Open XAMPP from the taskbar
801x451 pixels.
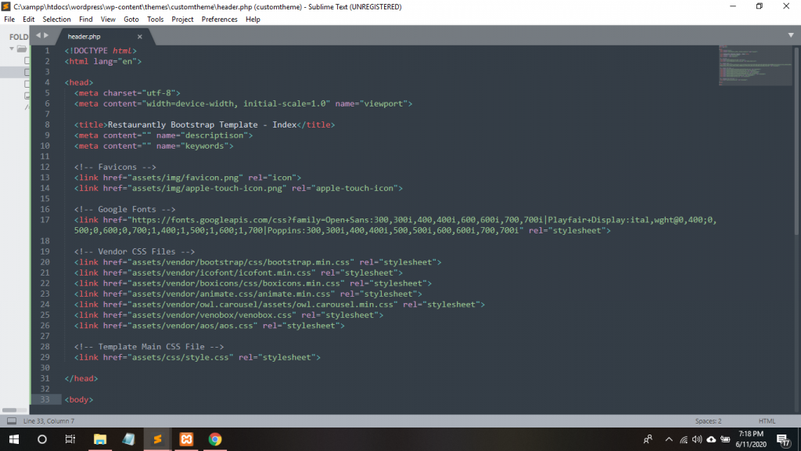pos(186,439)
